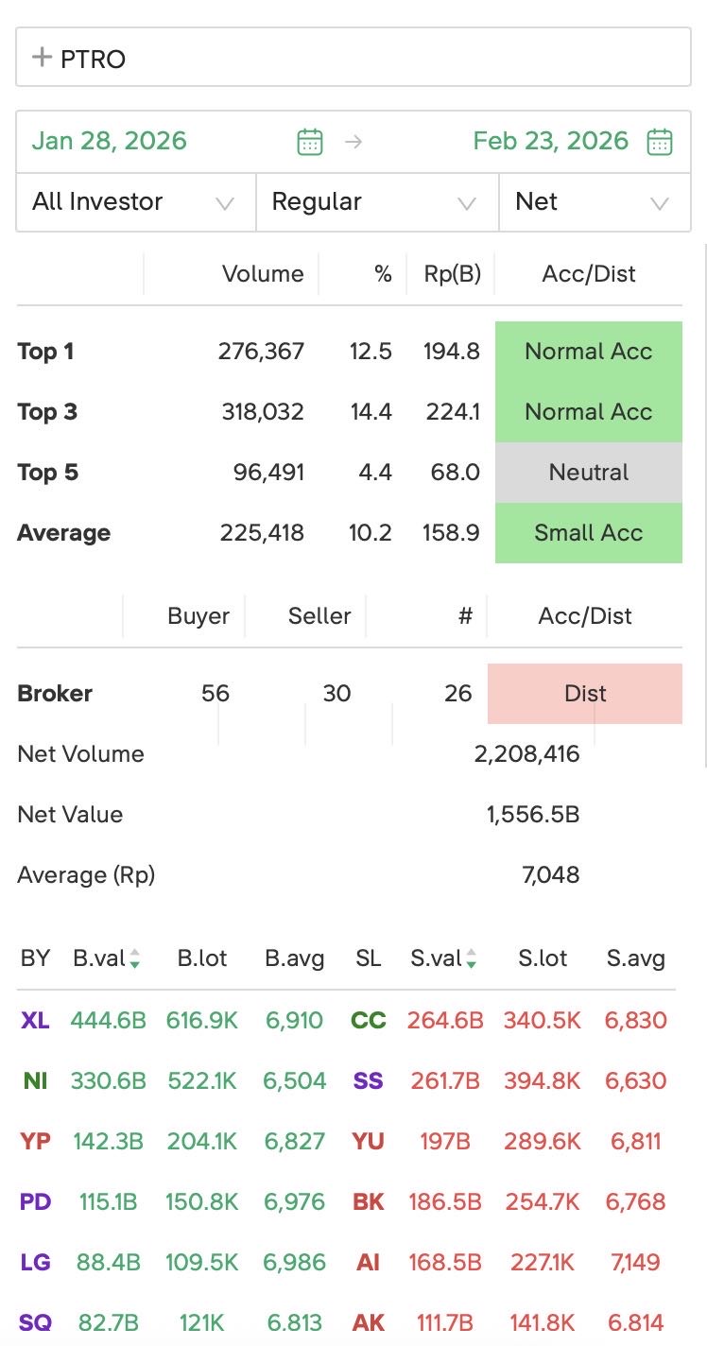Click Top 1 Normal Acc green badge
This screenshot has height=1346, width=707.
(x=588, y=352)
